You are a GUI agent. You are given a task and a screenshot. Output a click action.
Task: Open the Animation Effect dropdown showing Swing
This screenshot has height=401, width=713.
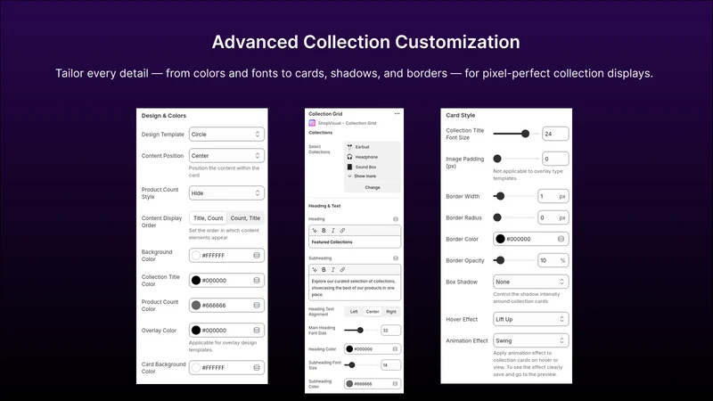click(530, 340)
